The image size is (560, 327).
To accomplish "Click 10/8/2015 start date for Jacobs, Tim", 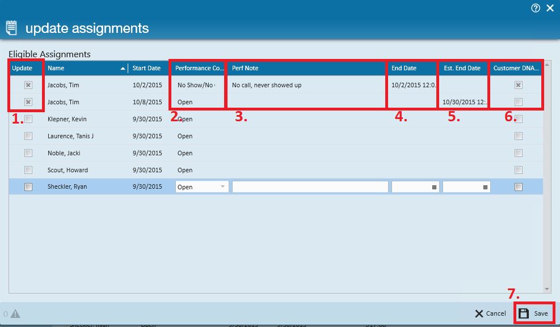I will coord(147,102).
